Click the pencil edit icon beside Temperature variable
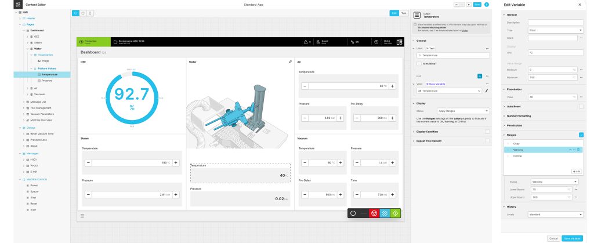The image size is (594, 243). click(x=487, y=91)
